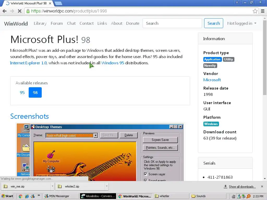Click the browser address bar URL
Viewport: 267px width, 200px height.
[x=69, y=11]
